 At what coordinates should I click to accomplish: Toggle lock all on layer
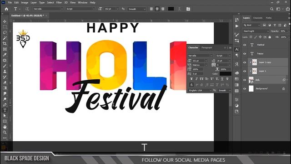point(270,37)
